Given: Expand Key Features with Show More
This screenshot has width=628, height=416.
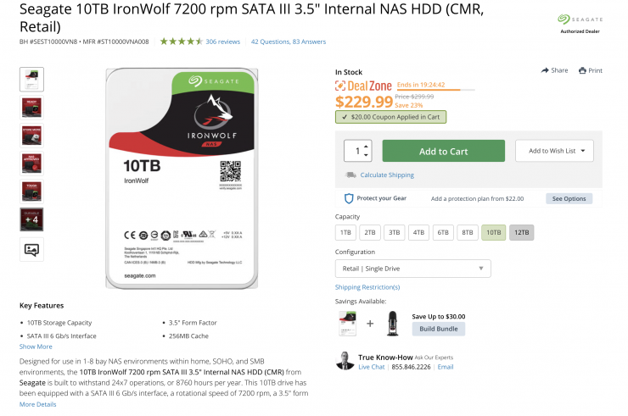Looking at the screenshot, I should coord(36,347).
